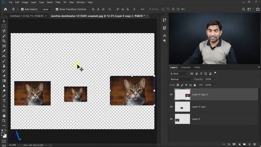
Task: Switch to the Paths tab
Action: pyautogui.click(x=197, y=67)
